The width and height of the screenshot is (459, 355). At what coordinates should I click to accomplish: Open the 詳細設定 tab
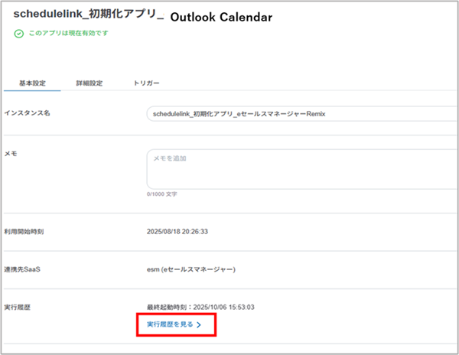pos(90,83)
